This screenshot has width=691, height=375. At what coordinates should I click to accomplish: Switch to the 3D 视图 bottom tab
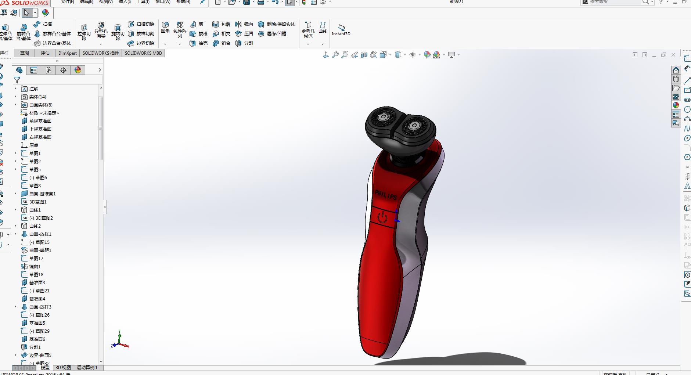pos(63,368)
